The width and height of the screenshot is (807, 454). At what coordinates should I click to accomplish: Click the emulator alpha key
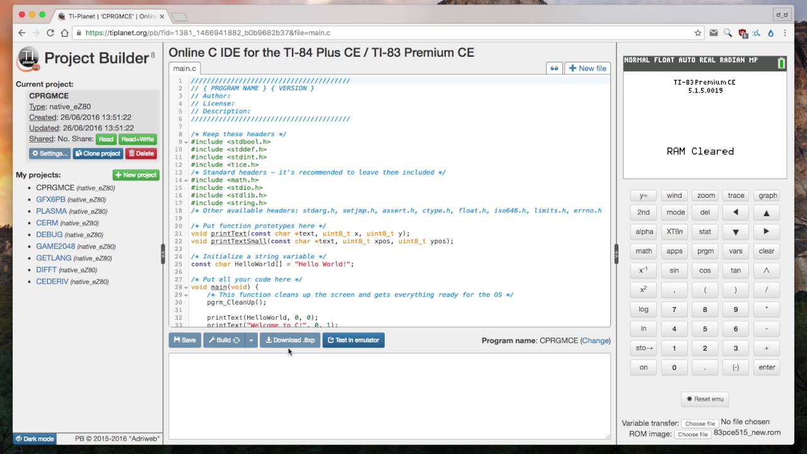(644, 231)
